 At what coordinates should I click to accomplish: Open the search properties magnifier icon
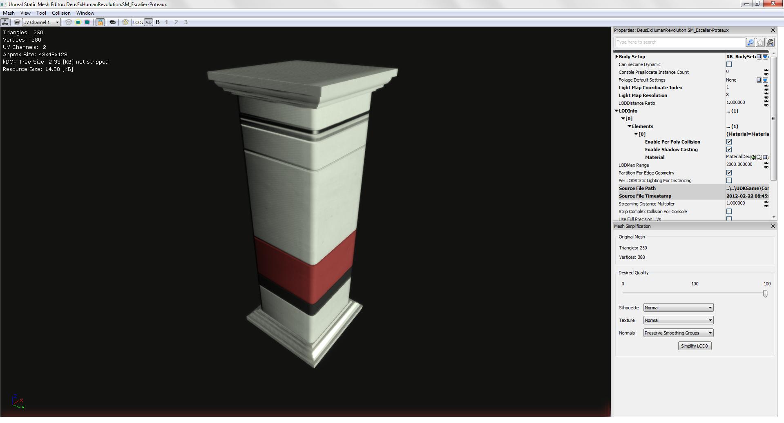(x=750, y=42)
